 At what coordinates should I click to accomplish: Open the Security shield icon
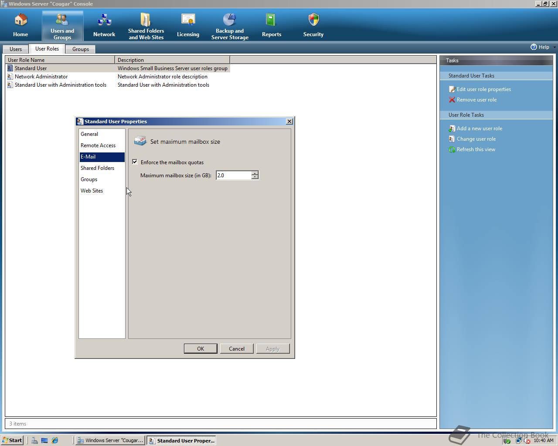(313, 20)
